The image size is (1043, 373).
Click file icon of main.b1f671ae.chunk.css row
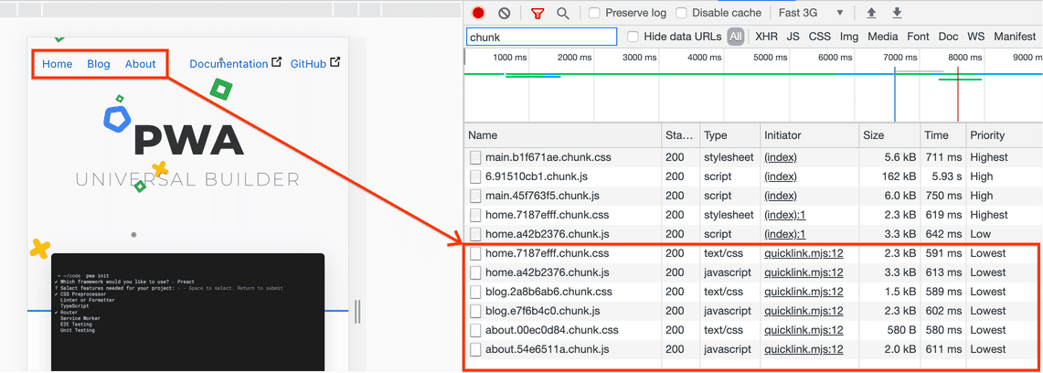[475, 157]
